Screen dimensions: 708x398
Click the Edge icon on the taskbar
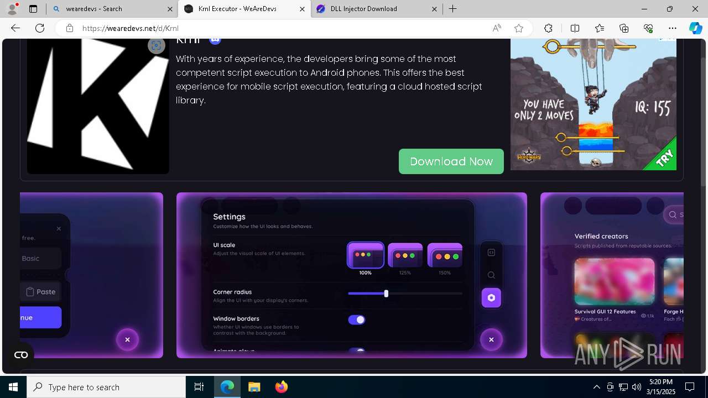[x=227, y=387]
